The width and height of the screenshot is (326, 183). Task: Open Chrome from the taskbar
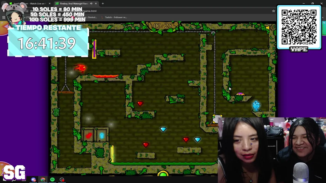[43, 180]
